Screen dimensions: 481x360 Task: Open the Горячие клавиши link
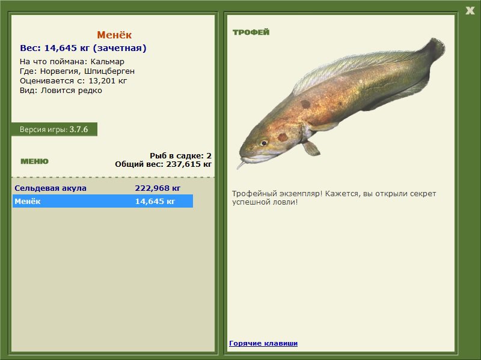[x=263, y=343]
